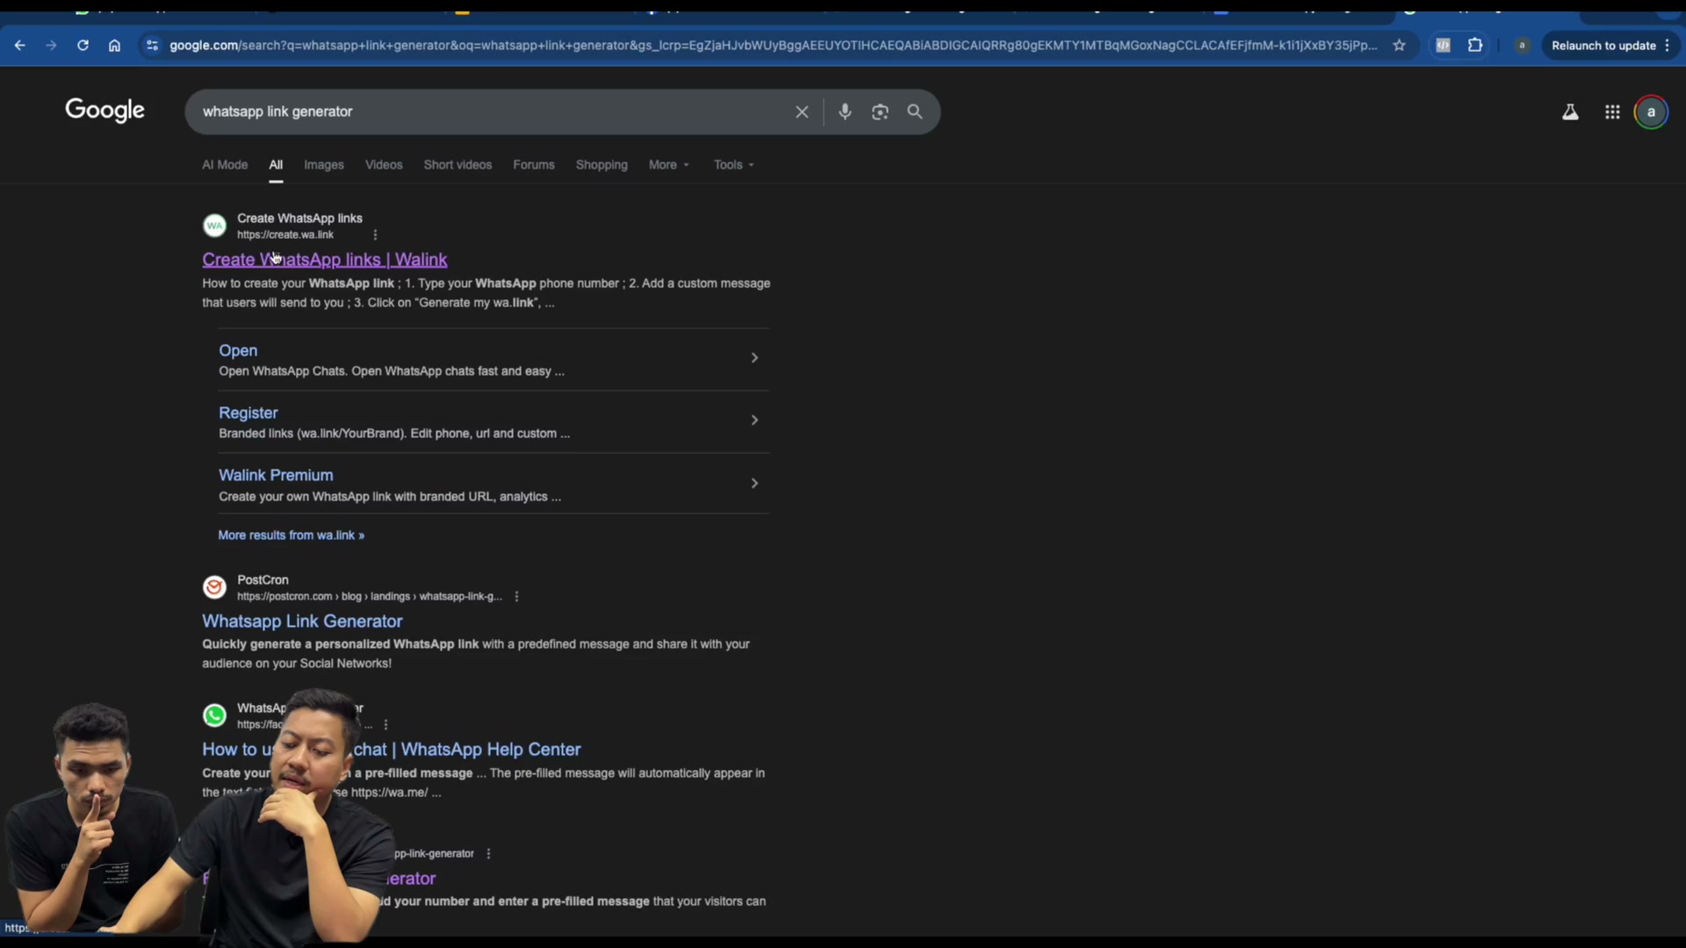Click the Google logo
Image resolution: width=1686 pixels, height=948 pixels.
(x=104, y=111)
